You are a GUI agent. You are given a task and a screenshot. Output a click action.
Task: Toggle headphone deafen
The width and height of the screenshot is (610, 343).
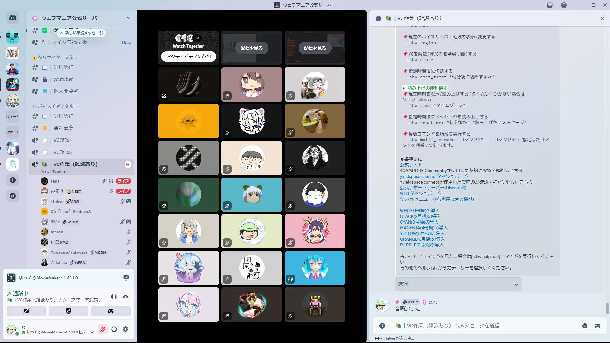pyautogui.click(x=114, y=330)
